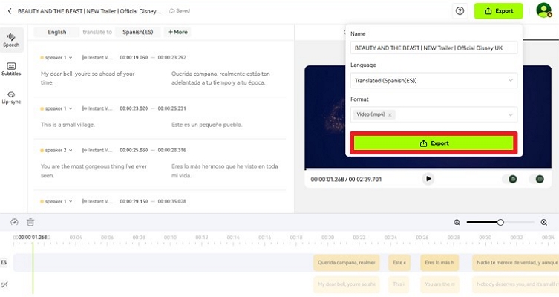
Task: Play the video preview
Action: tap(428, 179)
